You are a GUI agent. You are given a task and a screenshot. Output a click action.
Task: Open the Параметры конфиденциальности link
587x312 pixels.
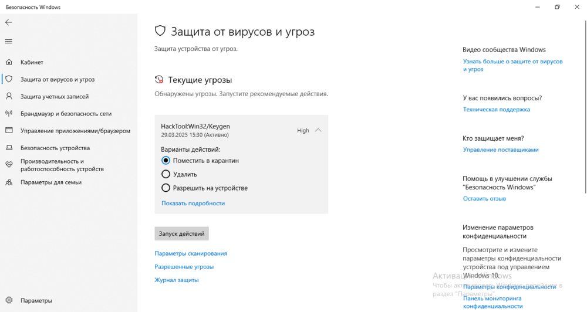click(x=509, y=287)
